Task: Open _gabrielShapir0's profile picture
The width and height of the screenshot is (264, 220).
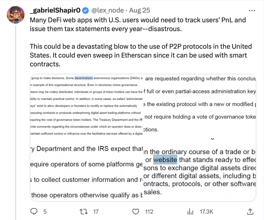Action: [15, 15]
